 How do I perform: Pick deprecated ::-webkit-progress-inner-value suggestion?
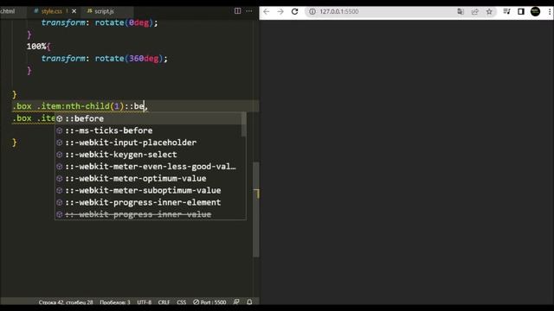[148, 214]
